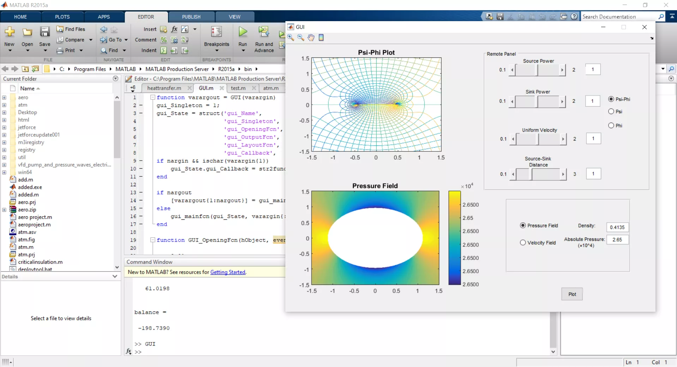Click the Uncomment icon next to Comment

click(174, 40)
